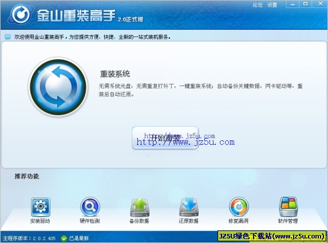Screen dimensions: 328x243
Task: Click the 已是最新 status text
Action: pyautogui.click(x=79, y=238)
